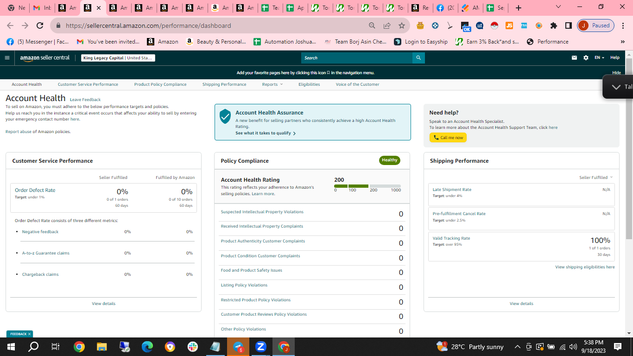633x356 pixels.
Task: Open the Customer Service Performance tab
Action: coord(88,84)
